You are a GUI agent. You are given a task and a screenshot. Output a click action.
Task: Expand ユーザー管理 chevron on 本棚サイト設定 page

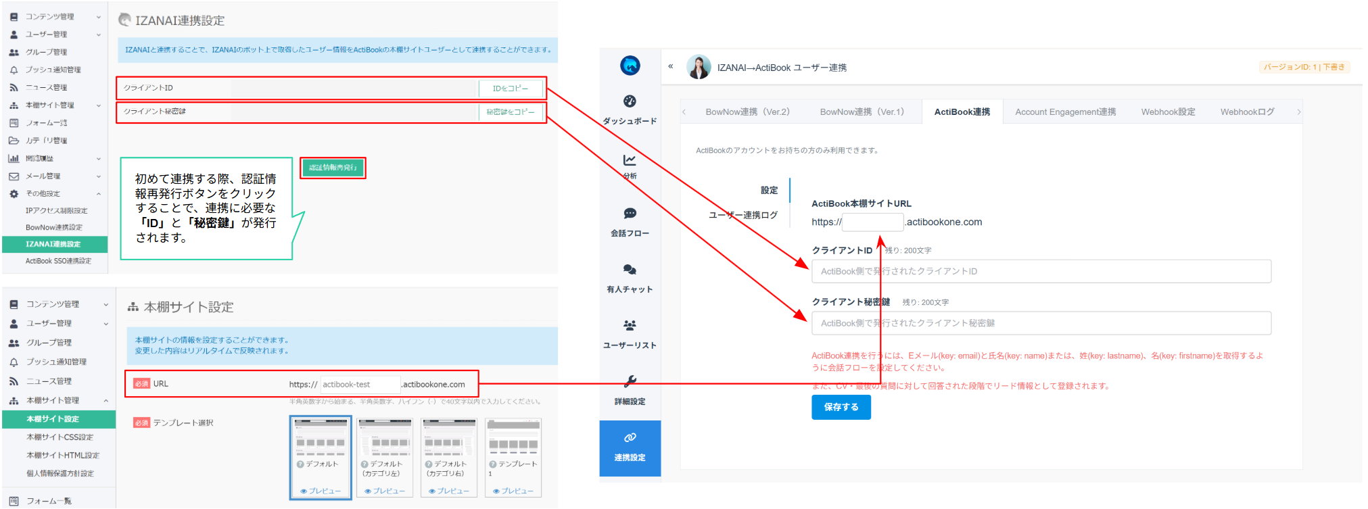(106, 324)
